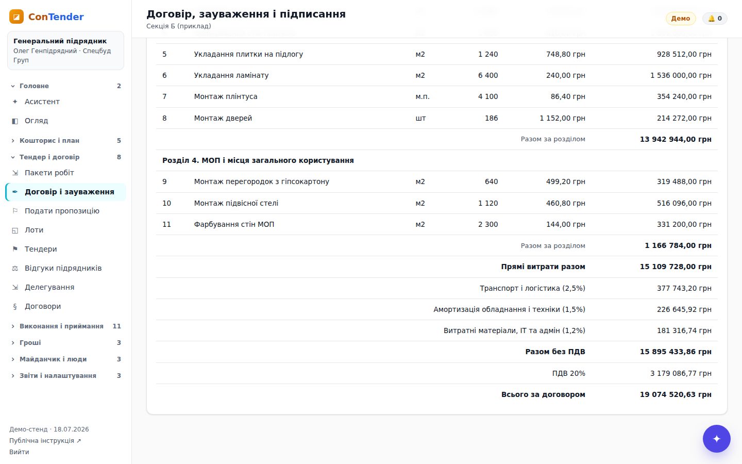This screenshot has height=464, width=742.
Task: Expand the Виконання і приймання section
Action: (x=65, y=326)
